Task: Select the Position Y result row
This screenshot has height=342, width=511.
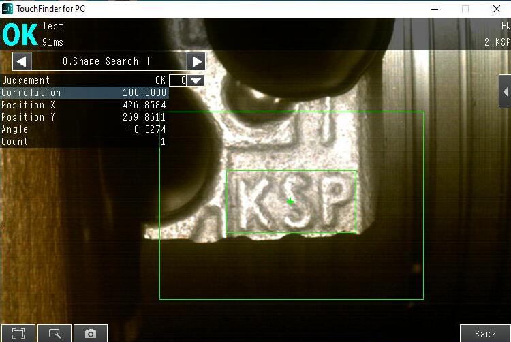Action: (x=83, y=117)
